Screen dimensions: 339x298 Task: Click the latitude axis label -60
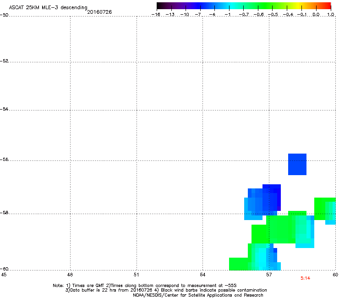4,269
